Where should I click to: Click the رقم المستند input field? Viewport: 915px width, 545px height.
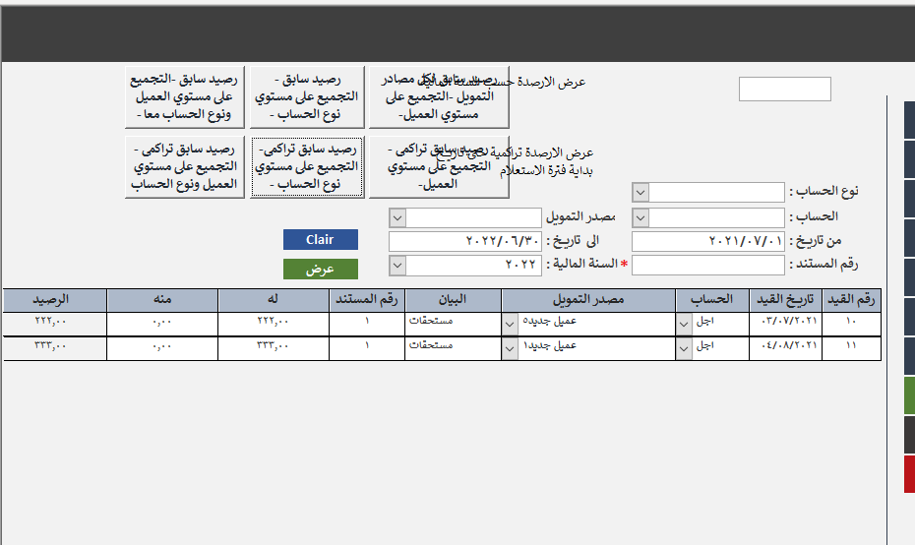707,265
